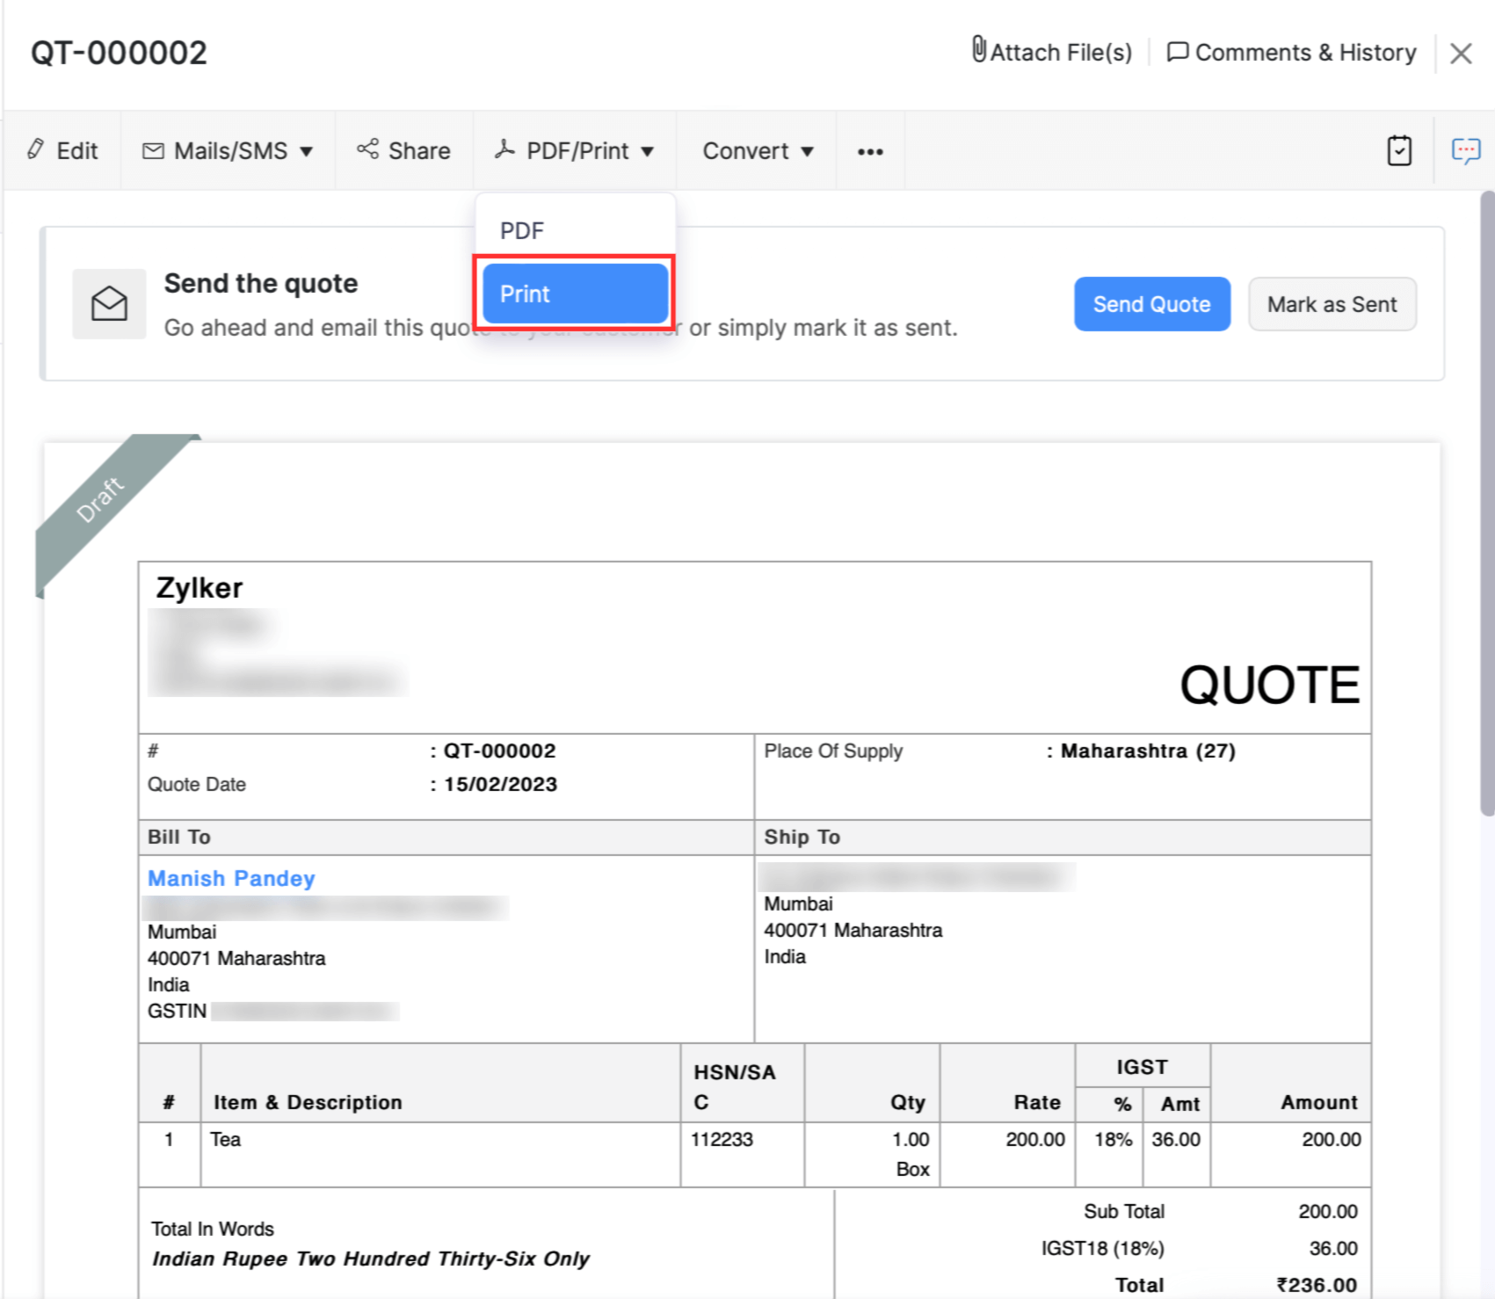Click the open envelope icon beside Send the quote
This screenshot has height=1299, width=1495.
click(x=109, y=304)
